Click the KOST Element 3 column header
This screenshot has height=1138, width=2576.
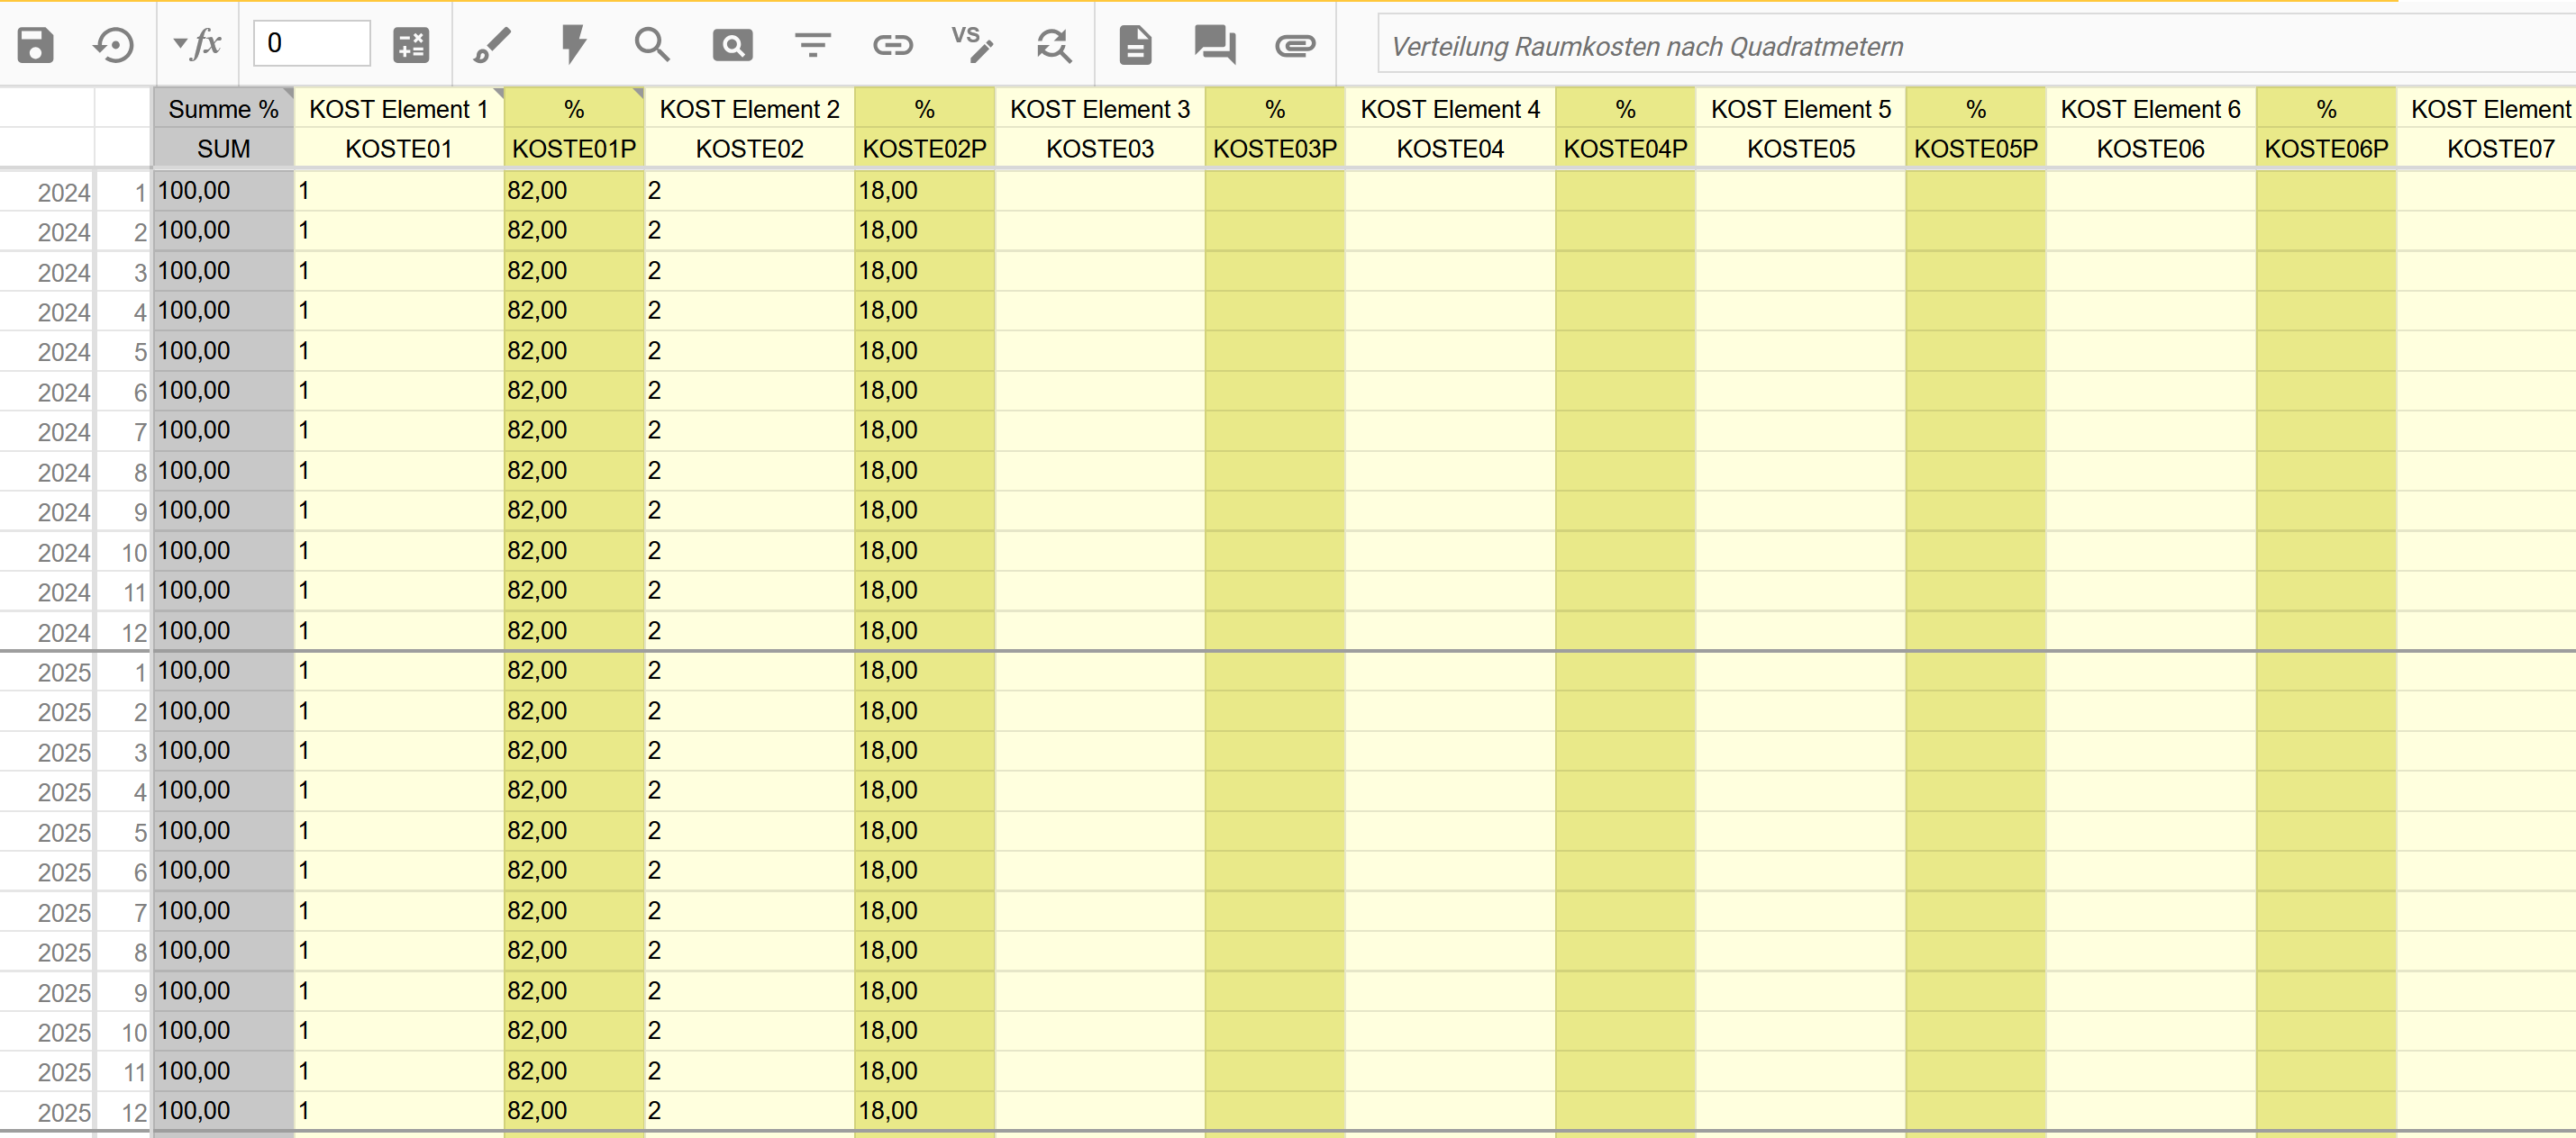1099,109
